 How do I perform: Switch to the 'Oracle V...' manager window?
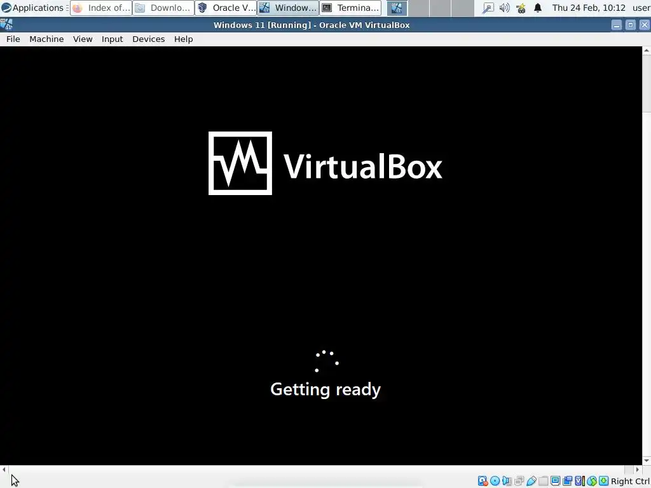click(226, 8)
